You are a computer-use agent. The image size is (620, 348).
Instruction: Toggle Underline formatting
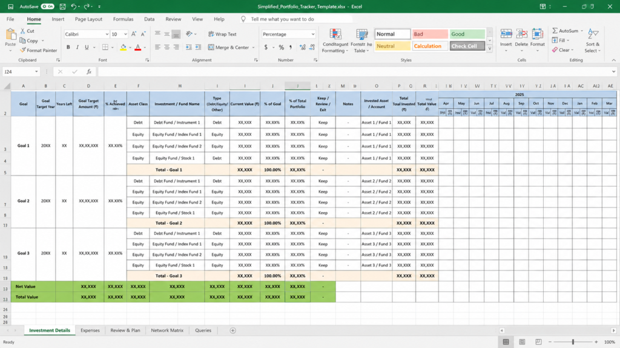point(87,47)
